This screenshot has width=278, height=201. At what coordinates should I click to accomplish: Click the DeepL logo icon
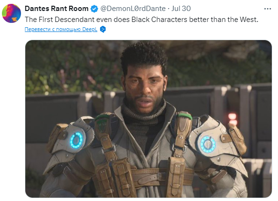click(x=103, y=29)
